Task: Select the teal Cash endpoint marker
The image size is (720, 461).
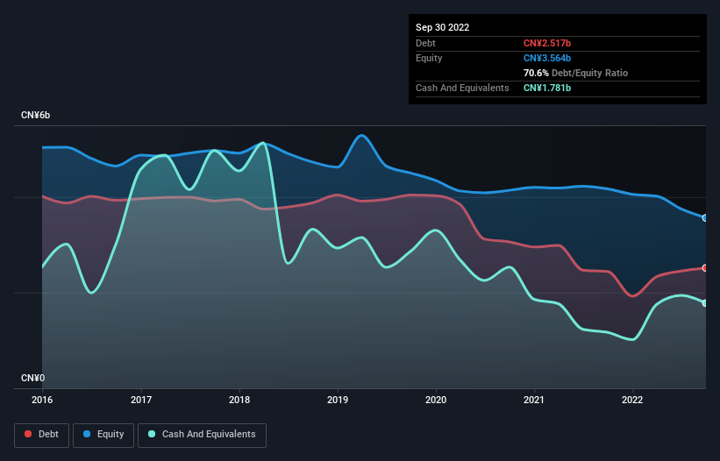Action: pyautogui.click(x=705, y=303)
